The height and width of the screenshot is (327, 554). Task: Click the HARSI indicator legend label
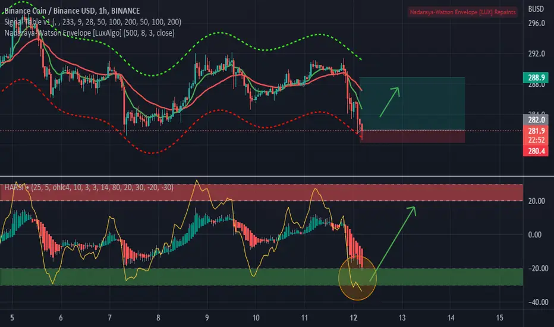(x=89, y=187)
